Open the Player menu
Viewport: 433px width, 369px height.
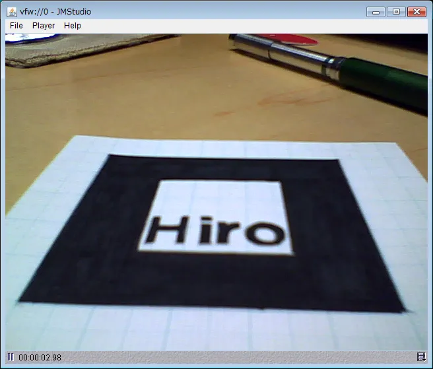[x=44, y=26]
